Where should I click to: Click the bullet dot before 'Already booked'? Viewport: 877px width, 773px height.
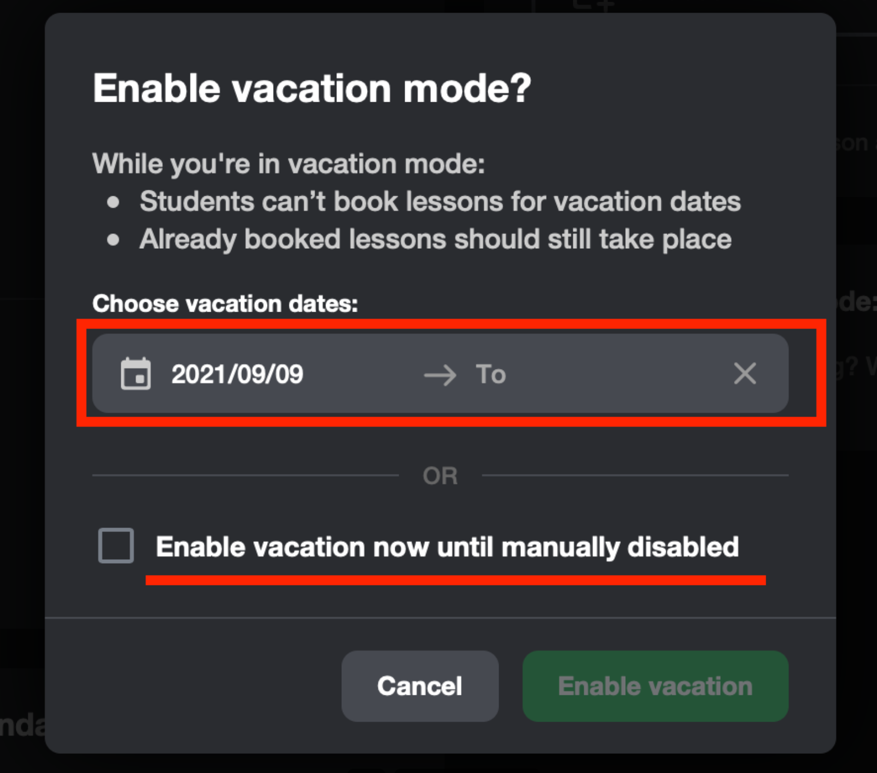point(114,240)
